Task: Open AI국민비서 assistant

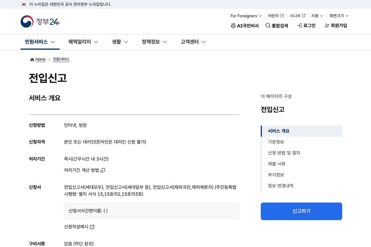Action: tap(245, 26)
